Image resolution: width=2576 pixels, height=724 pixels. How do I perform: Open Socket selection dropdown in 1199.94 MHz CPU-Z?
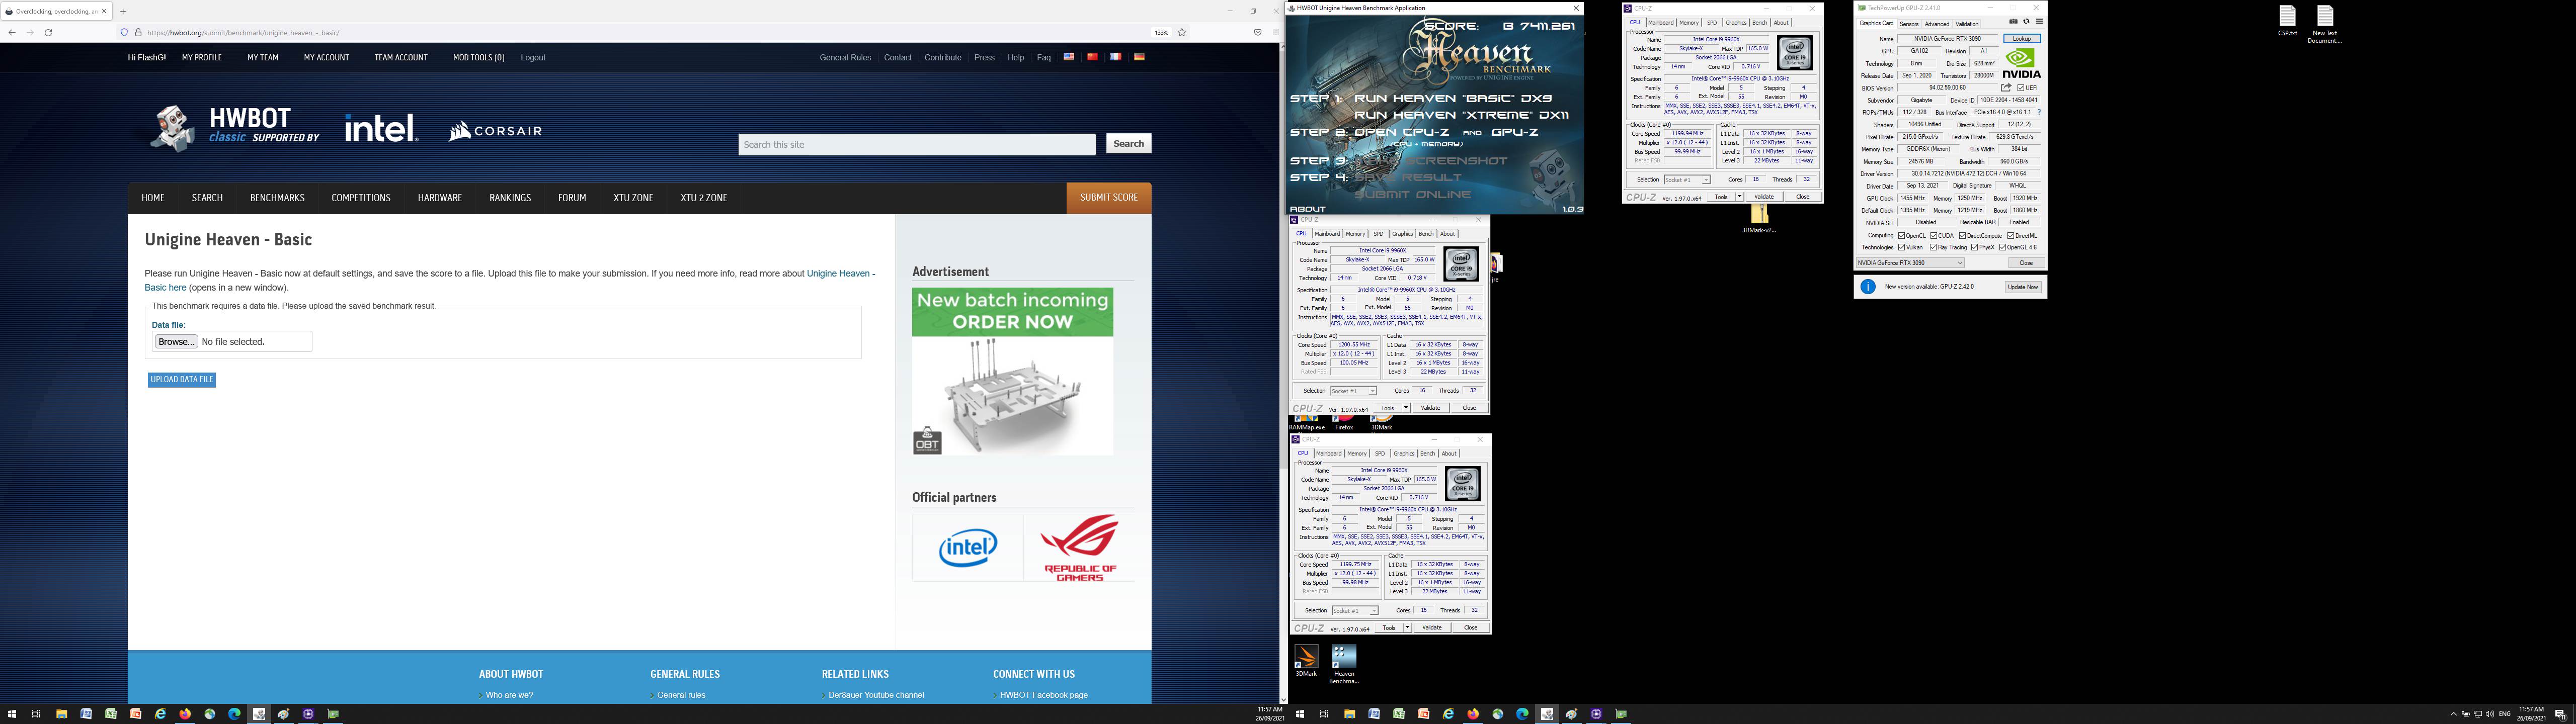pos(1686,180)
